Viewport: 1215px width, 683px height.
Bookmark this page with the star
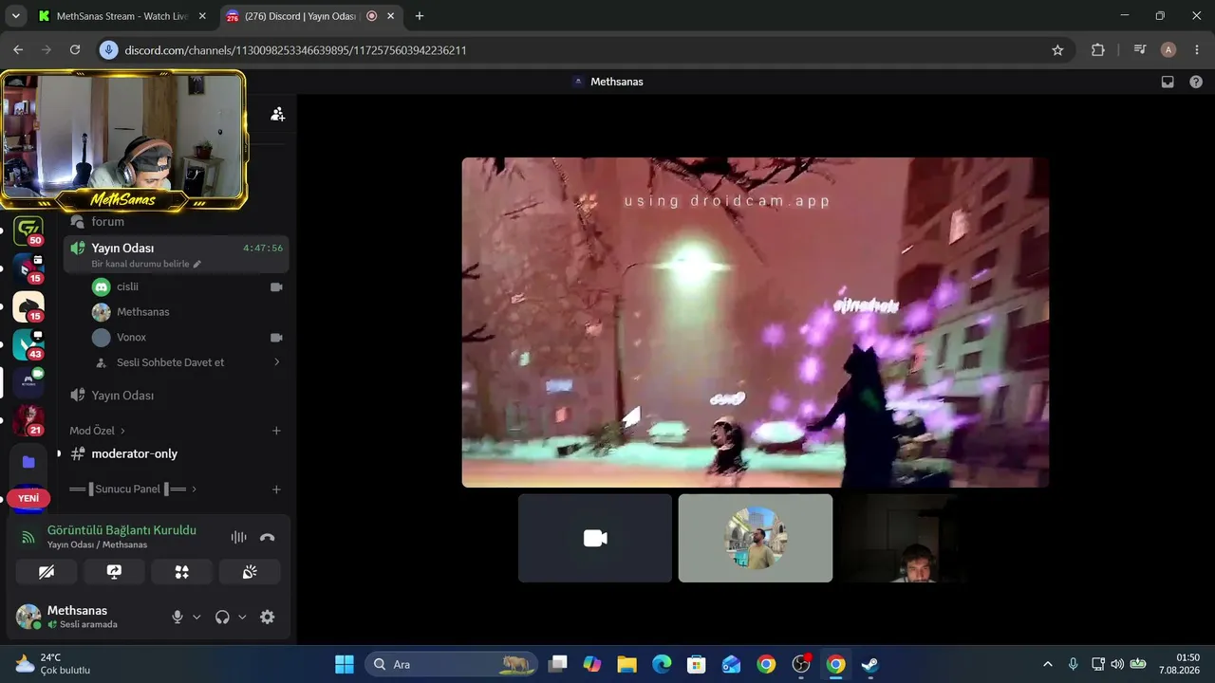(1057, 50)
